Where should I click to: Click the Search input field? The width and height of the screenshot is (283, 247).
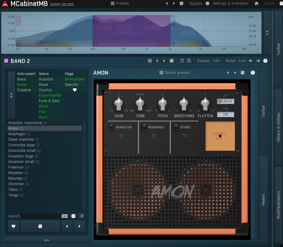point(41,216)
